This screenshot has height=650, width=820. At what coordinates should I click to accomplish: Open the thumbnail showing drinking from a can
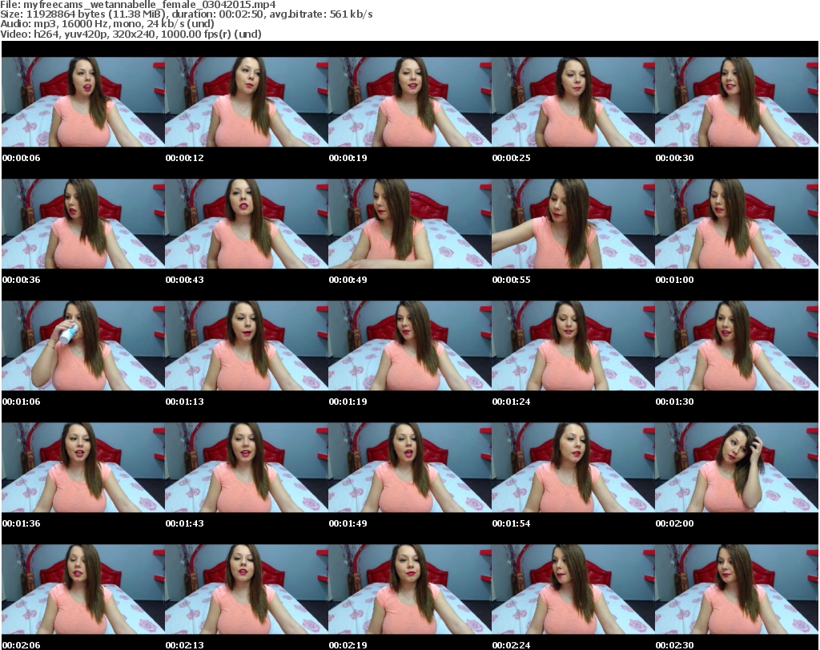click(82, 345)
